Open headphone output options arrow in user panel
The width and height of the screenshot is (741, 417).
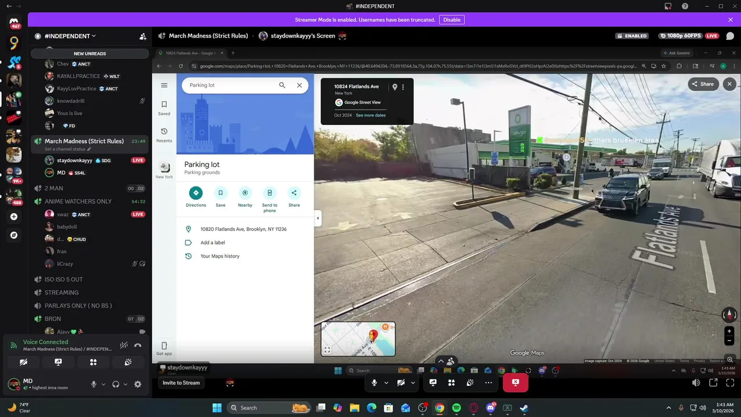point(126,384)
